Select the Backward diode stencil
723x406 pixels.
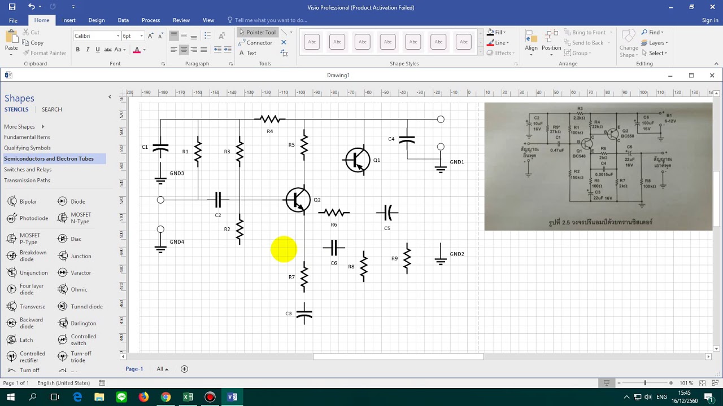(24, 323)
